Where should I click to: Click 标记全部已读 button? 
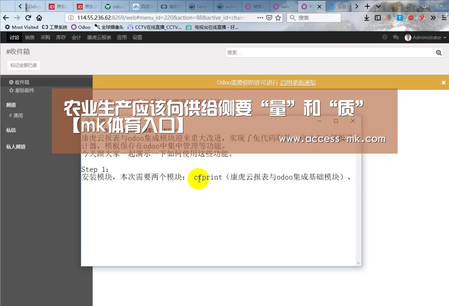24,65
